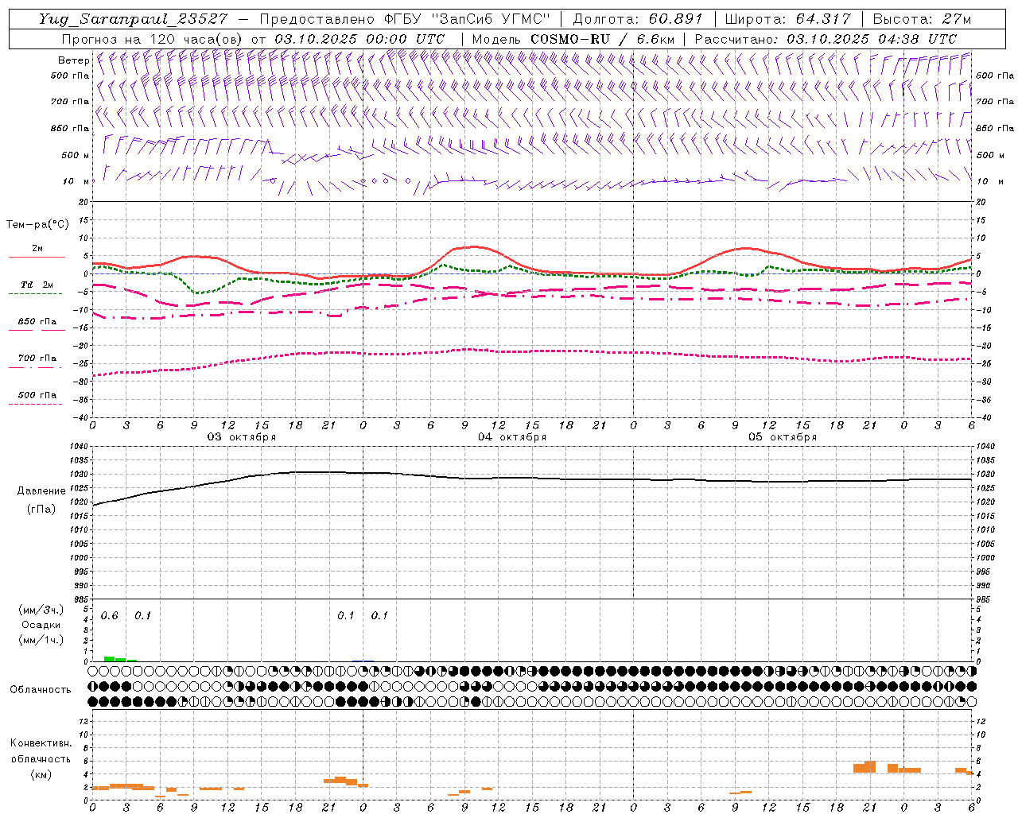Click the dashed line sample under "Td 2м"
Image resolution: width=1018 pixels, height=814 pixels.
coord(35,294)
